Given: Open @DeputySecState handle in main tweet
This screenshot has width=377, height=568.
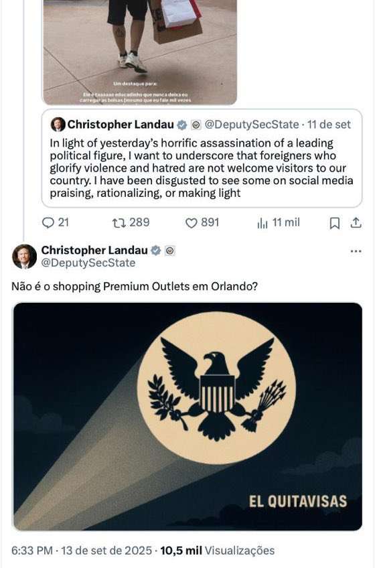Looking at the screenshot, I should coord(88,263).
